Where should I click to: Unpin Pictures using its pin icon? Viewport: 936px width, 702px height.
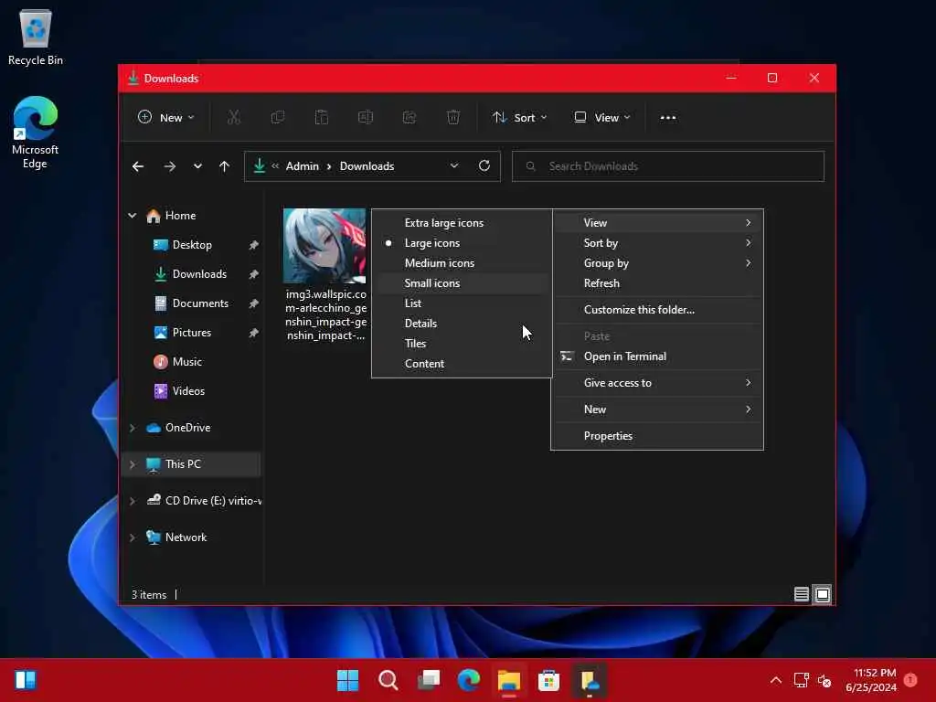coord(254,333)
